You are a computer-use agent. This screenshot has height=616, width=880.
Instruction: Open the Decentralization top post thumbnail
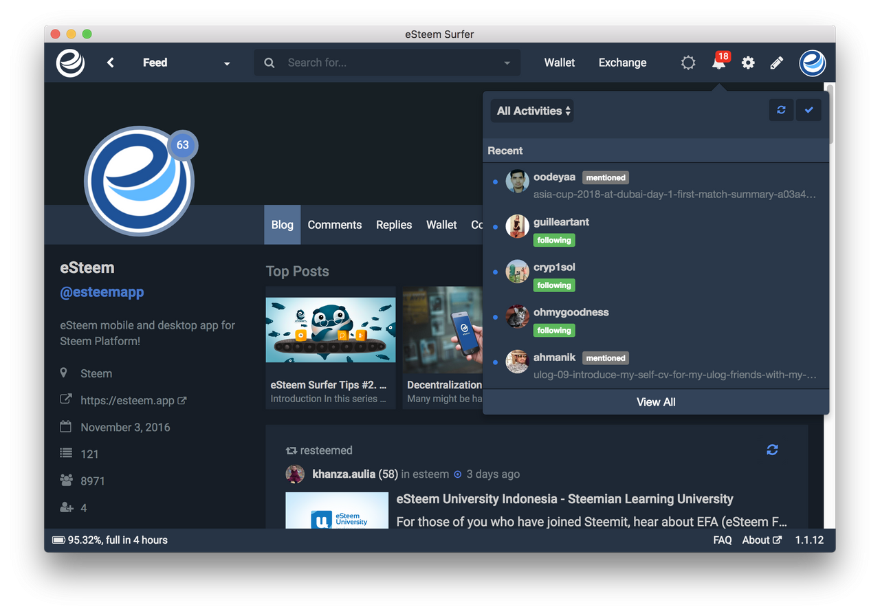[x=442, y=330]
